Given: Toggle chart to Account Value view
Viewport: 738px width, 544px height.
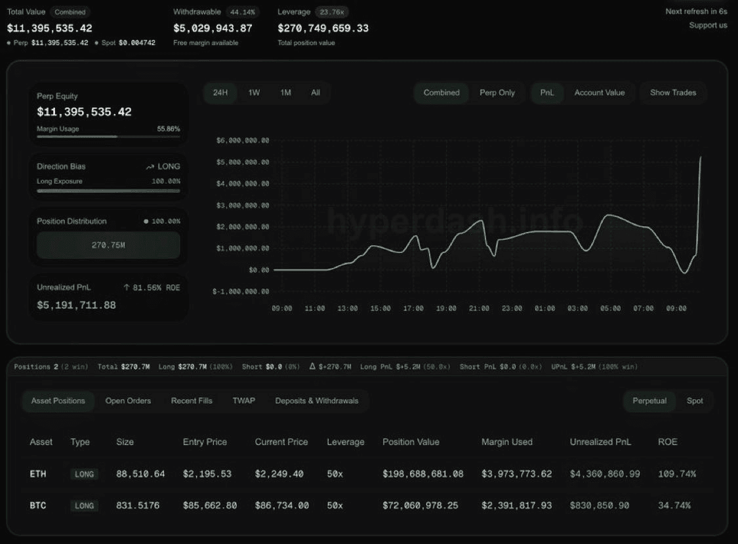Looking at the screenshot, I should pyautogui.click(x=599, y=93).
